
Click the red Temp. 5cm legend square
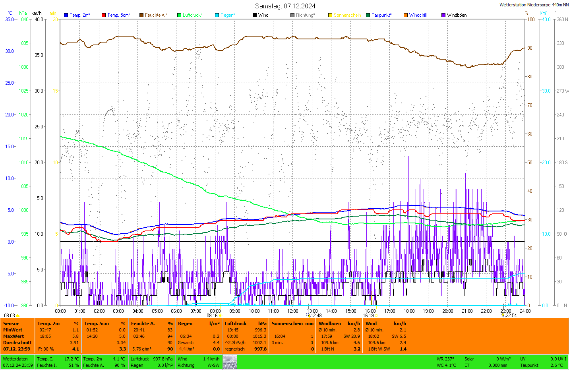(104, 15)
